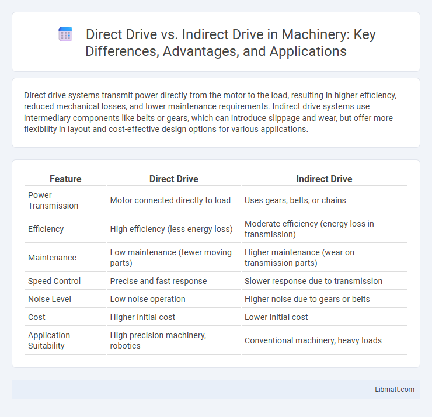Click the 'Power Transmission' row label
432x417 pixels.
pyautogui.click(x=65, y=200)
